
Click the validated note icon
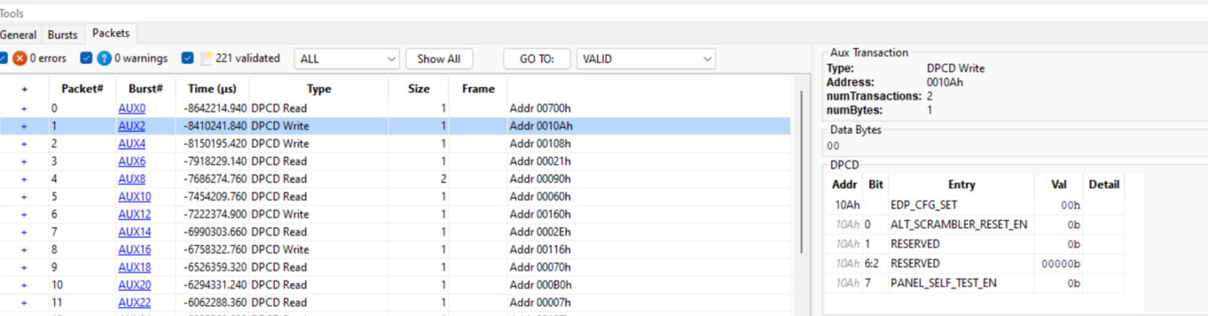pyautogui.click(x=207, y=58)
